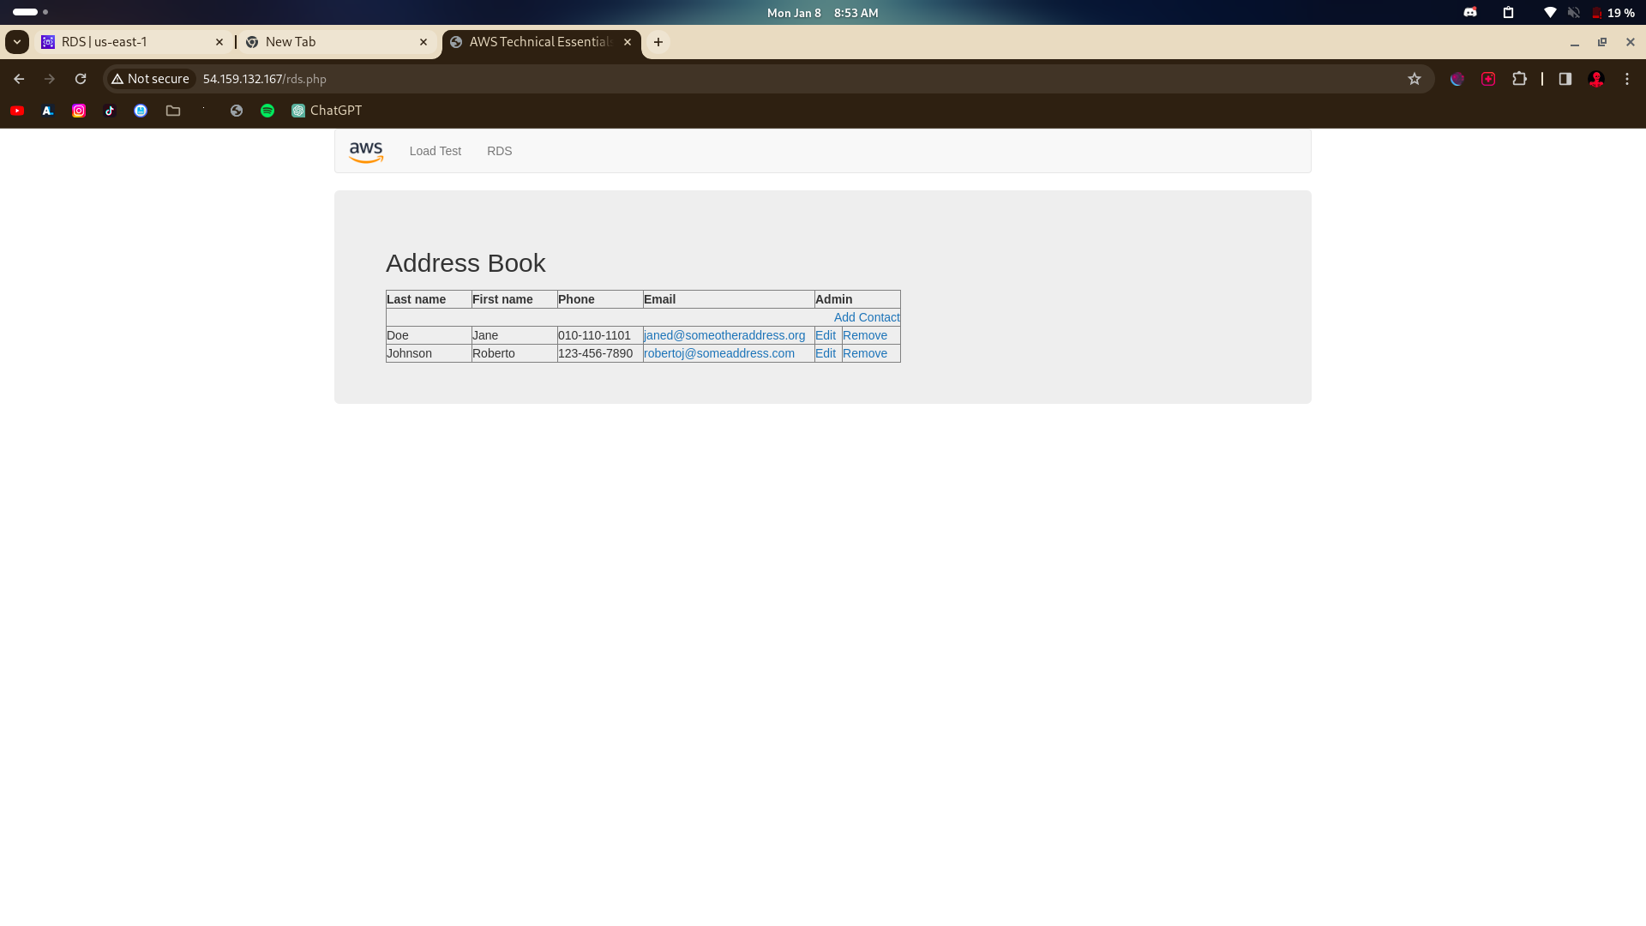1646x926 pixels.
Task: Open Chrome three-dot menu
Action: [x=1627, y=79]
